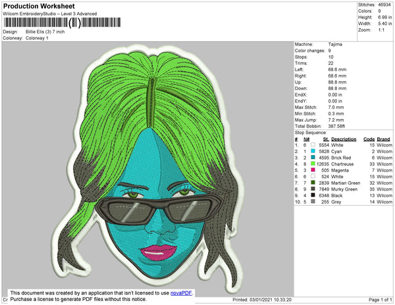
Task: Select the White swatch in row 6
Action: (x=313, y=176)
